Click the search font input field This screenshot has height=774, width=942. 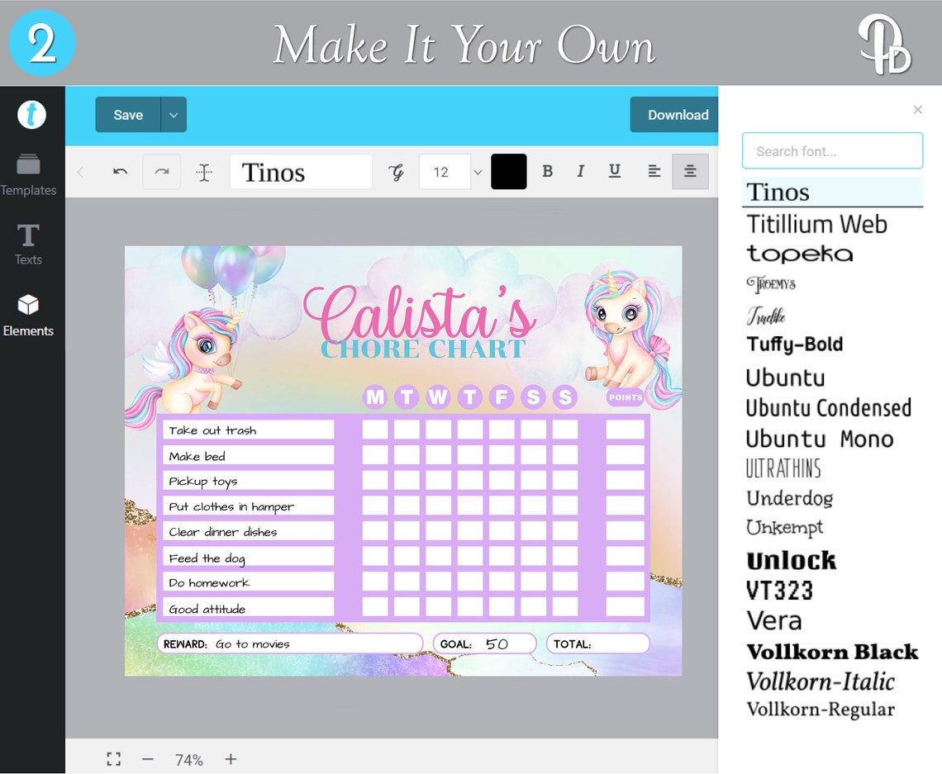(832, 150)
